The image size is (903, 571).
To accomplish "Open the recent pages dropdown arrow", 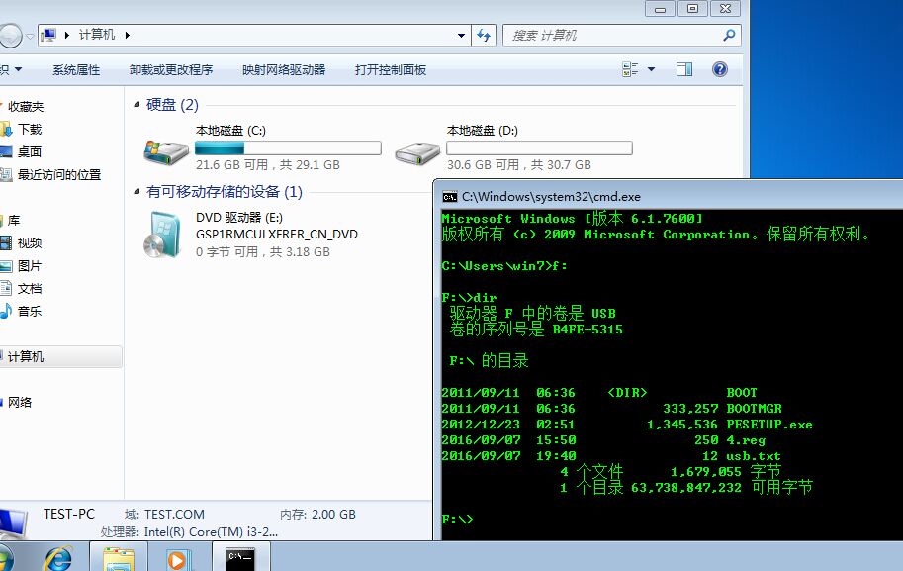I will click(30, 36).
